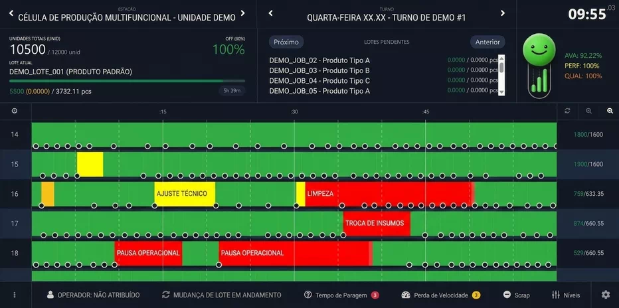The image size is (619, 308).
Task: Click the red badge showing 3
Action: 375,295
